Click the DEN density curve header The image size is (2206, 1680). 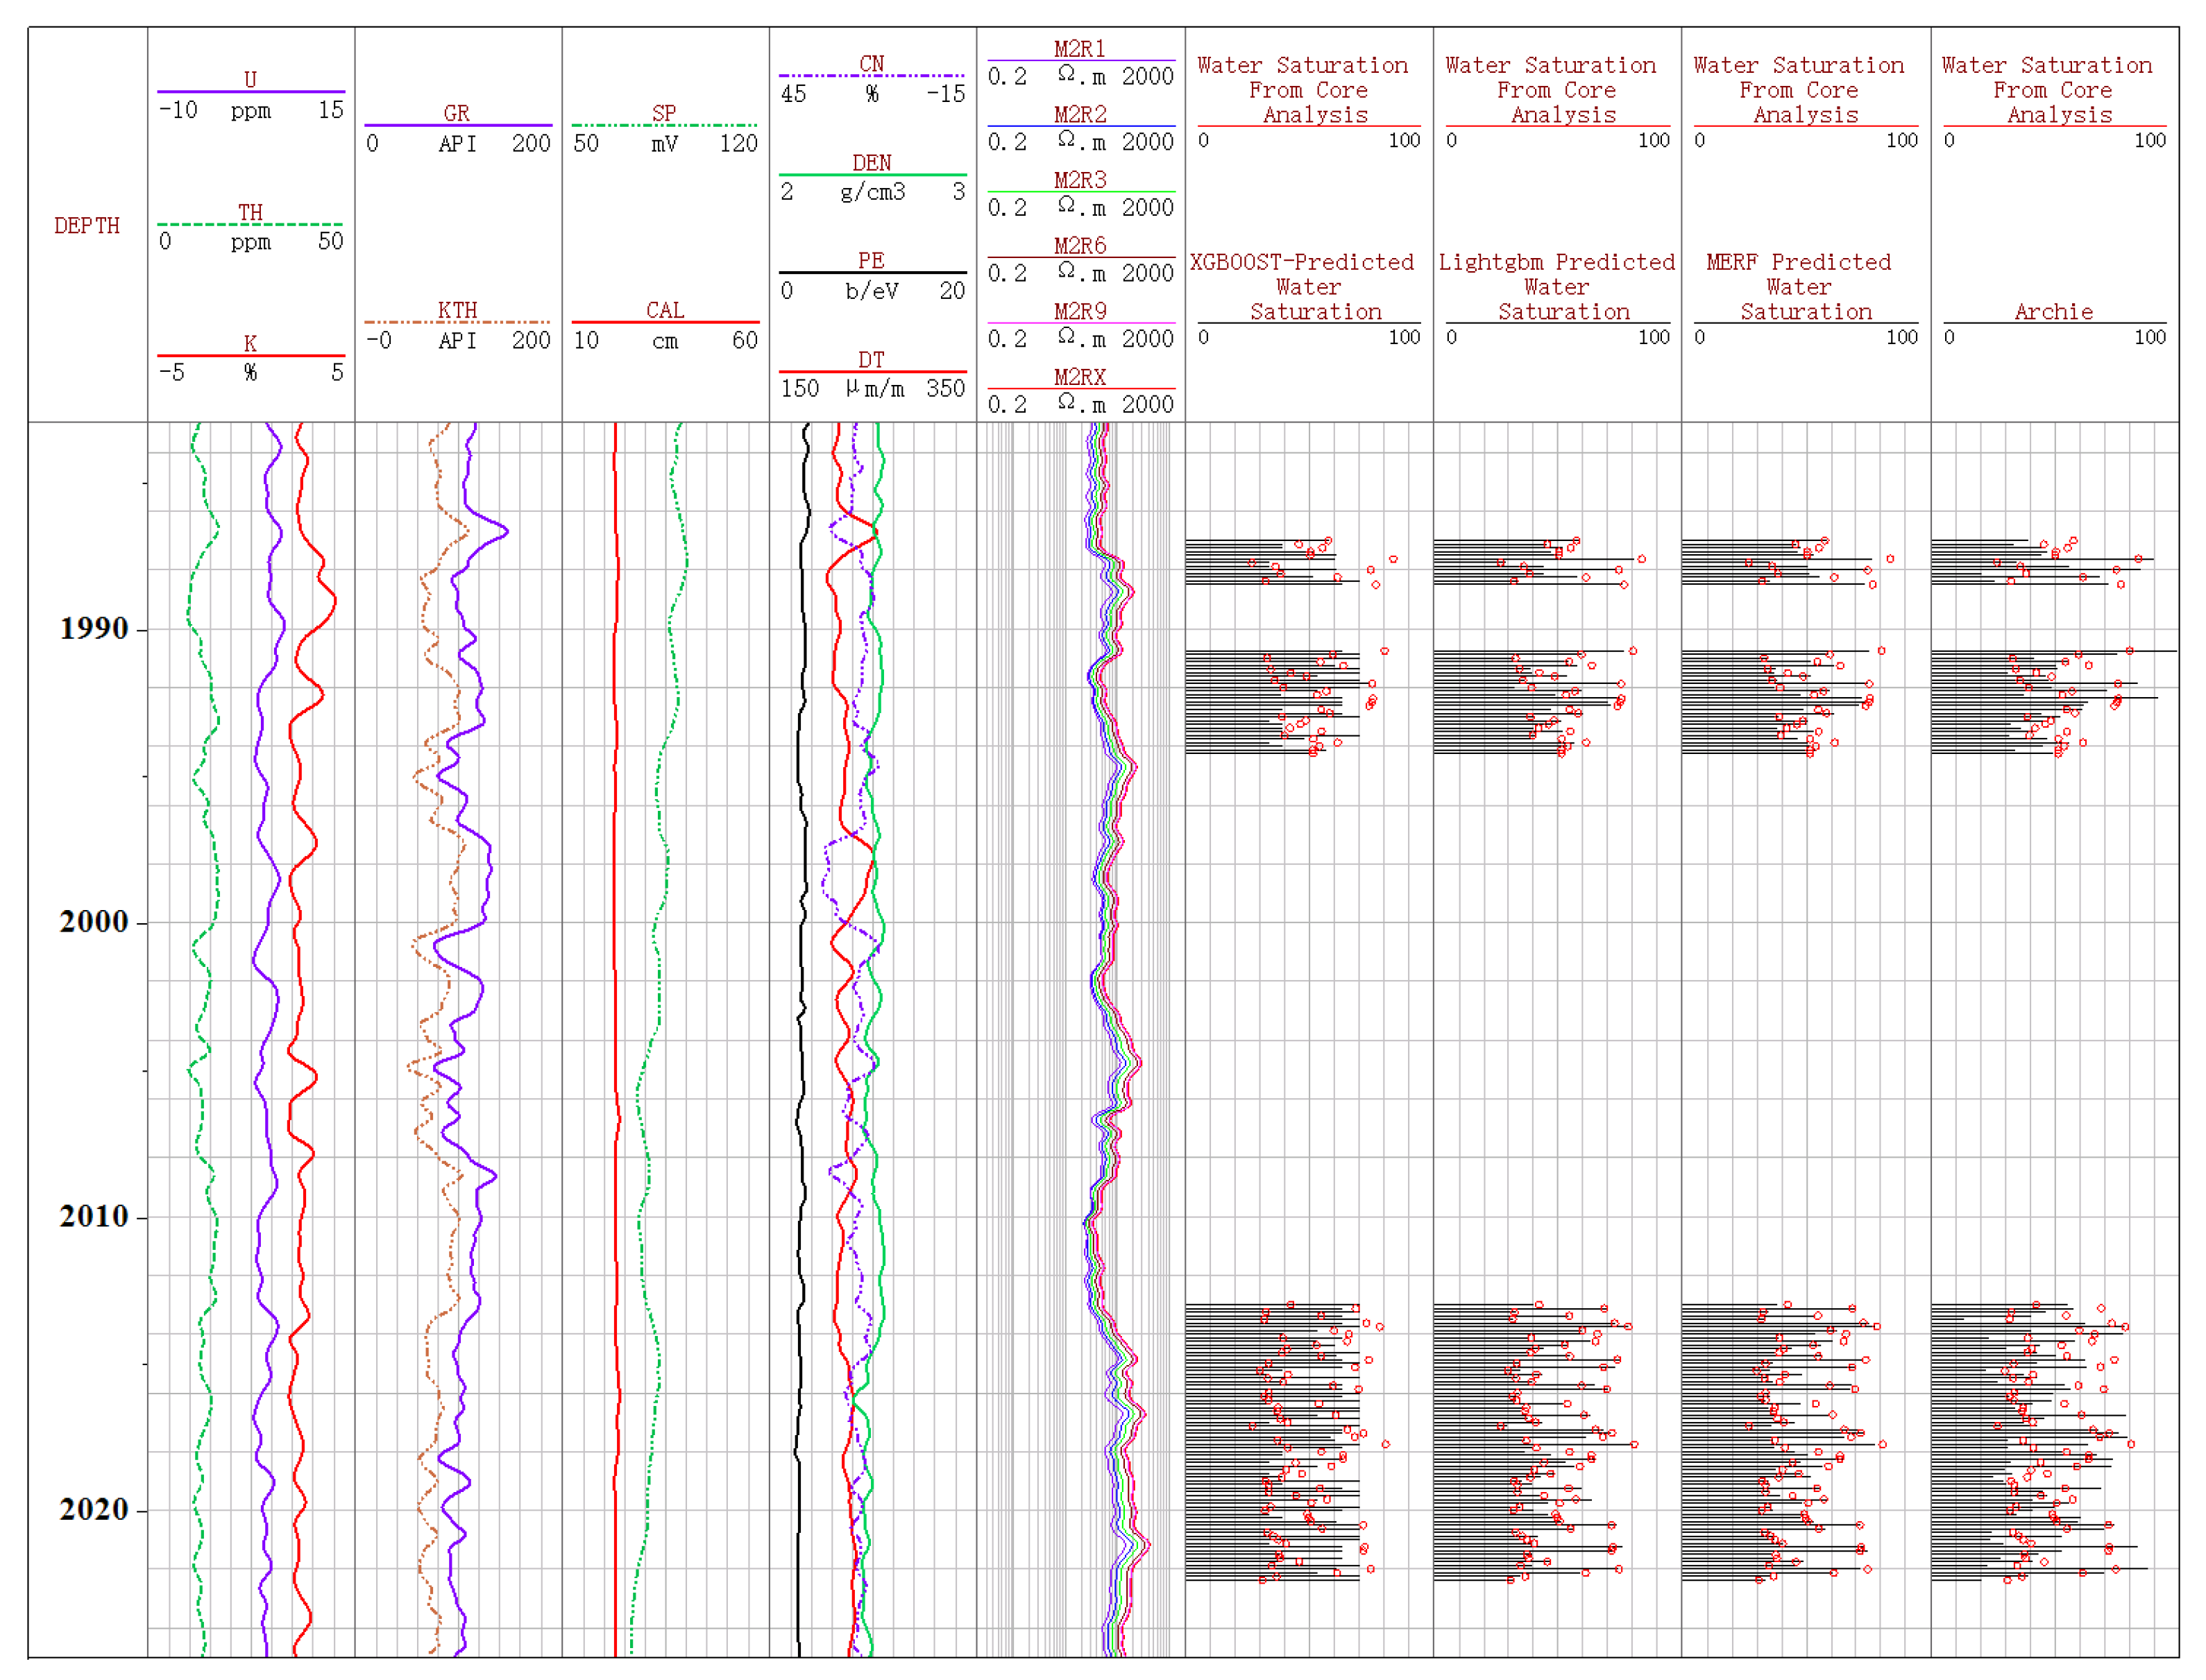pos(872,163)
